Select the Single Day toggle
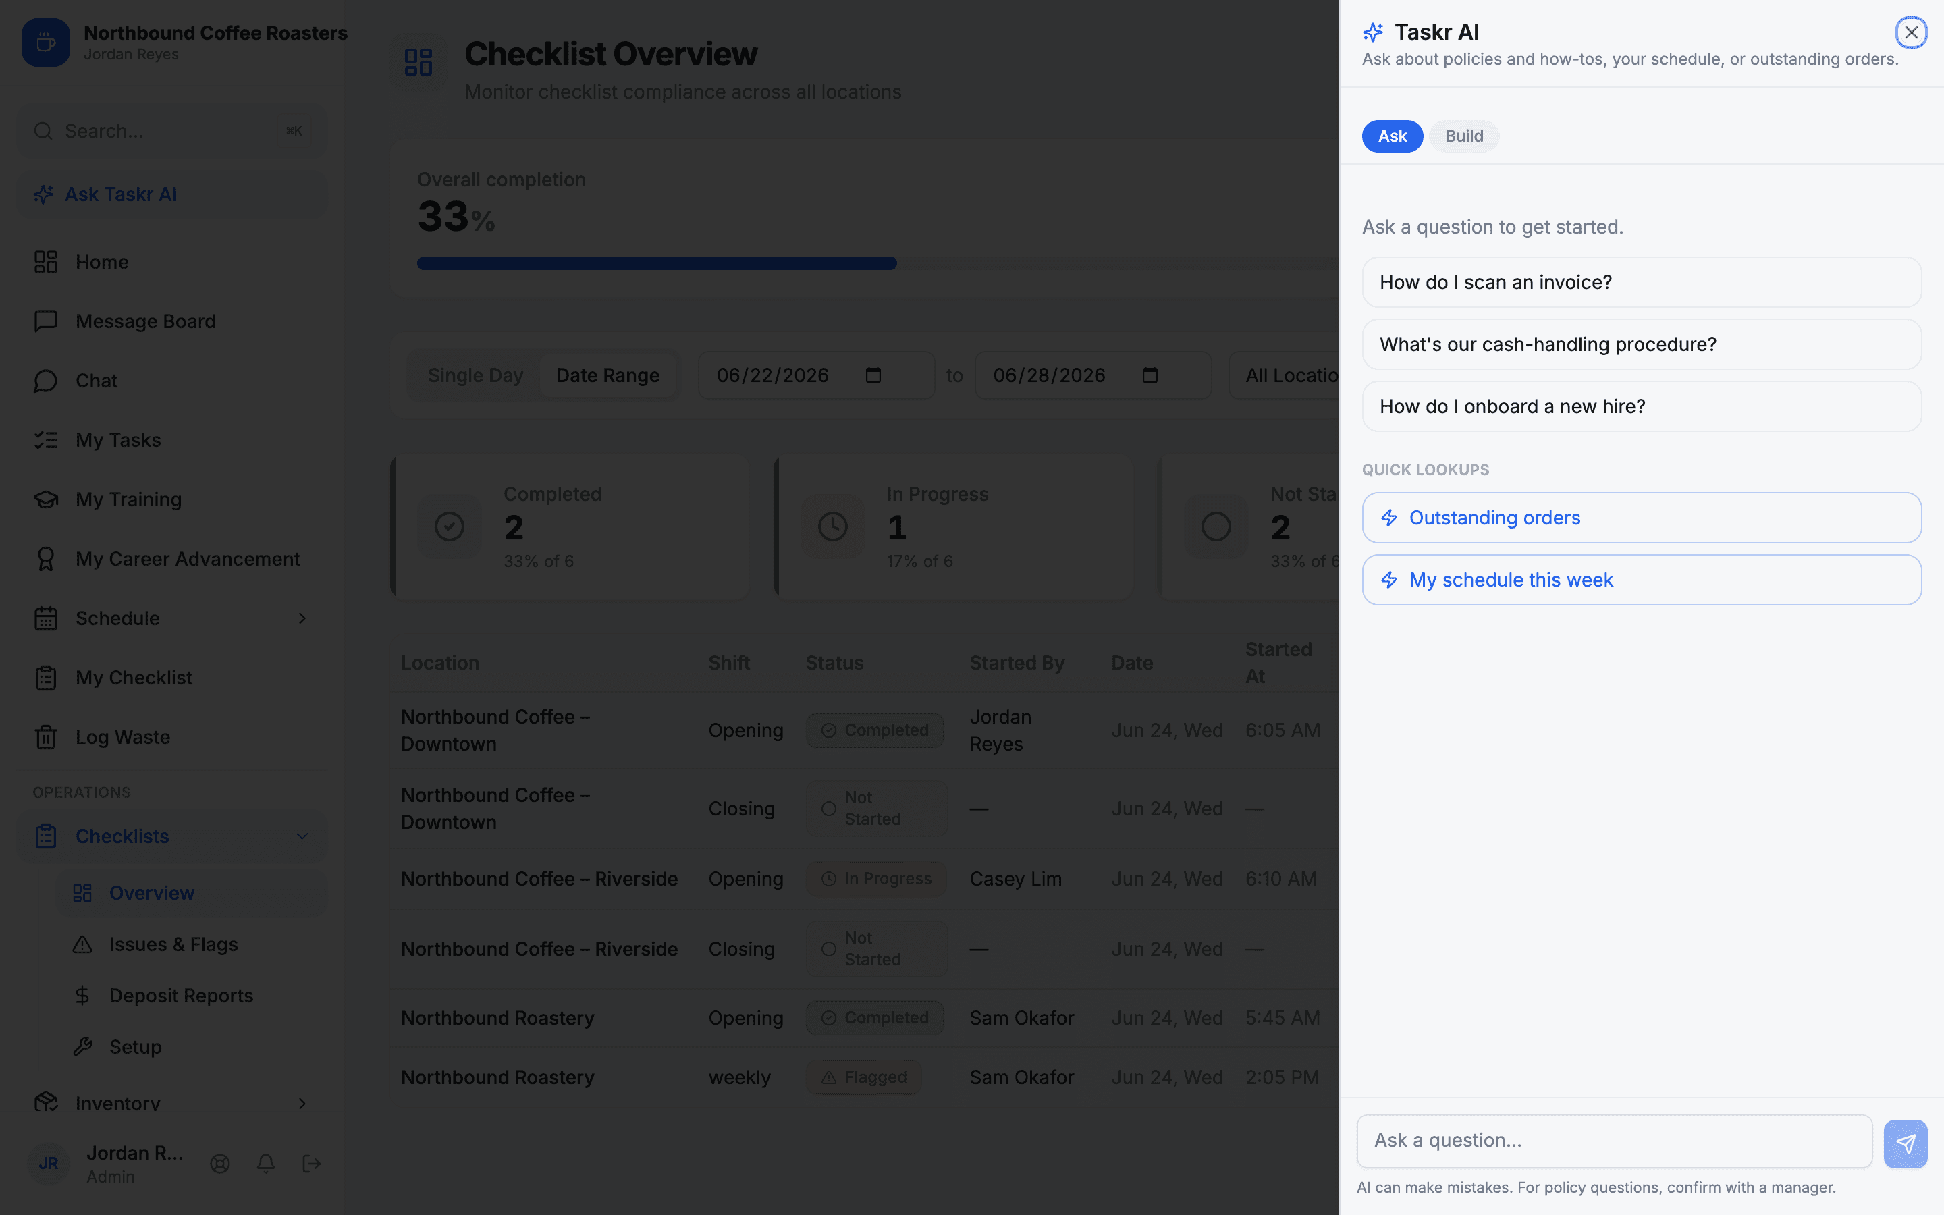This screenshot has height=1215, width=1944. 476,375
